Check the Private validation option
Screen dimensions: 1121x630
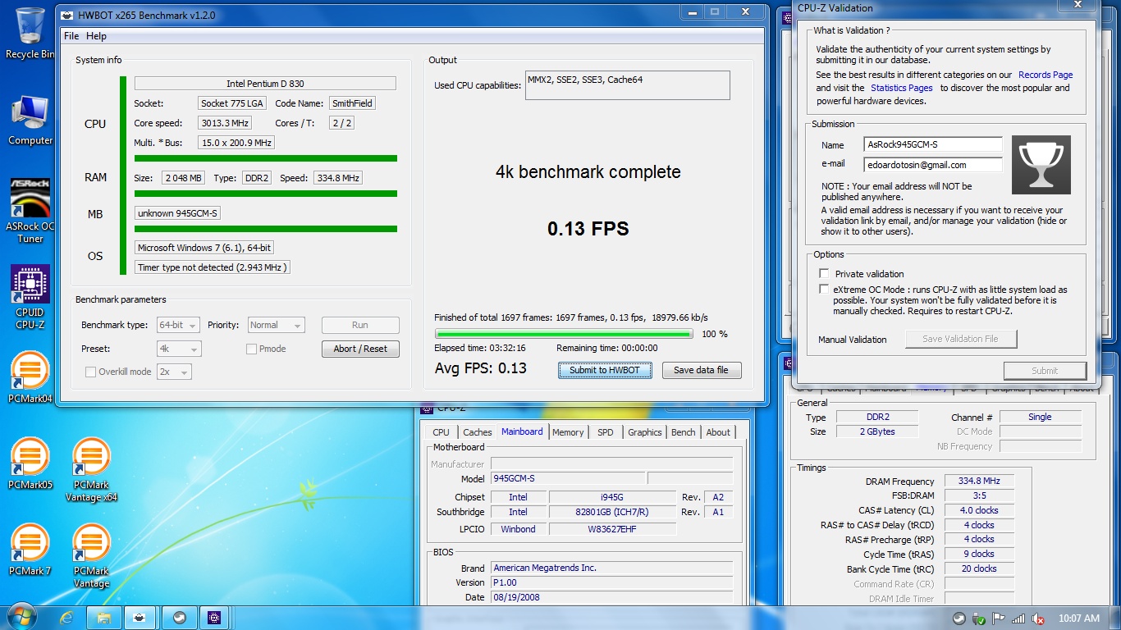point(824,273)
